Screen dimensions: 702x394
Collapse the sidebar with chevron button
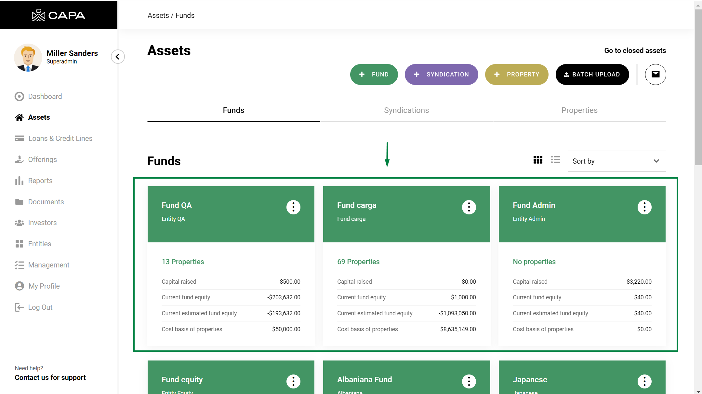(118, 57)
